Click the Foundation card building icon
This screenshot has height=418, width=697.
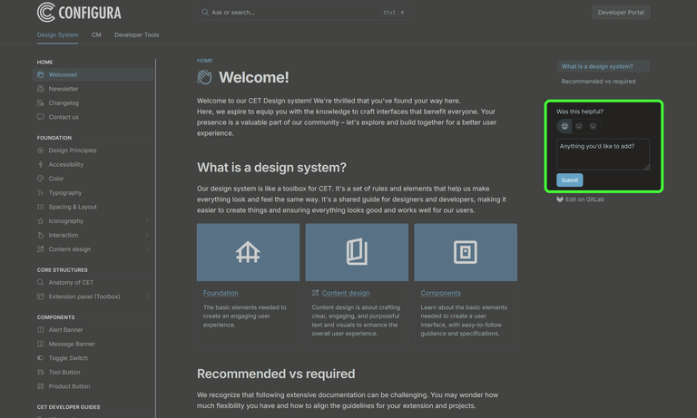click(x=248, y=253)
